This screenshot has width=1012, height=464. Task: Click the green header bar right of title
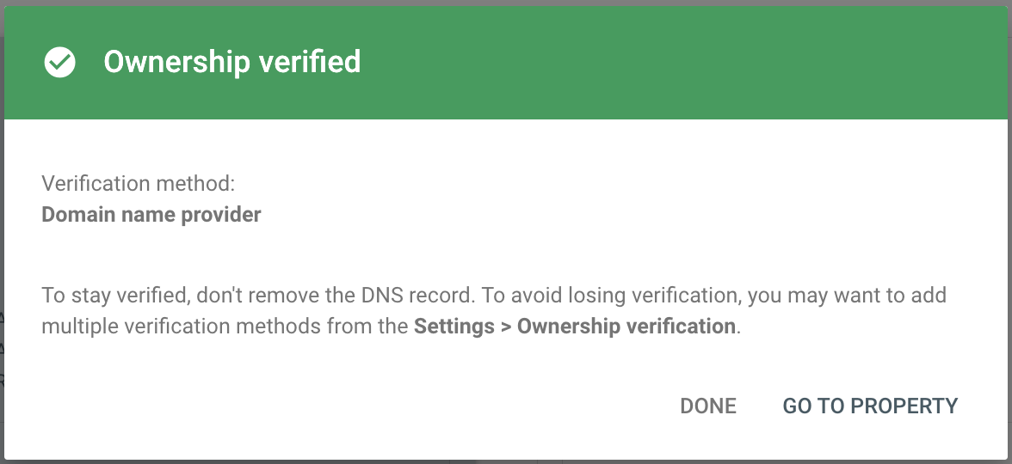(x=688, y=62)
